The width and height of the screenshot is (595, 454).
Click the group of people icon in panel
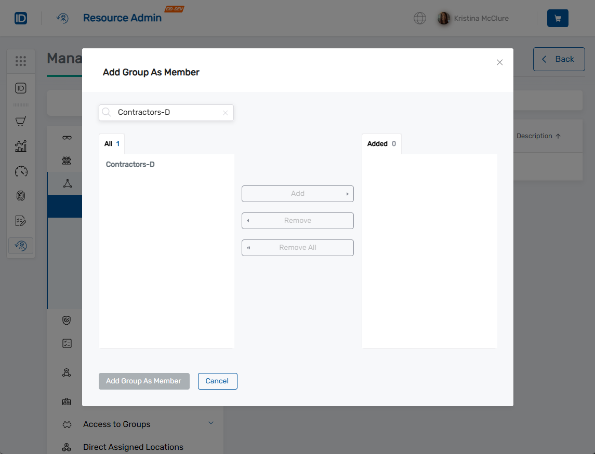pos(67,160)
